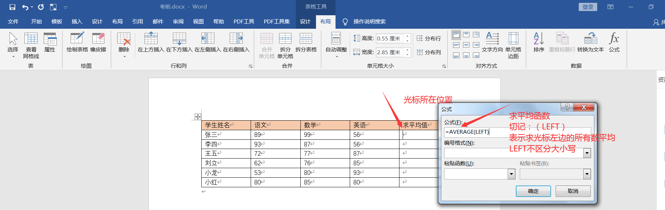665x210 pixels.
Task: Open AutoFit (自动调整) options
Action: (336, 45)
